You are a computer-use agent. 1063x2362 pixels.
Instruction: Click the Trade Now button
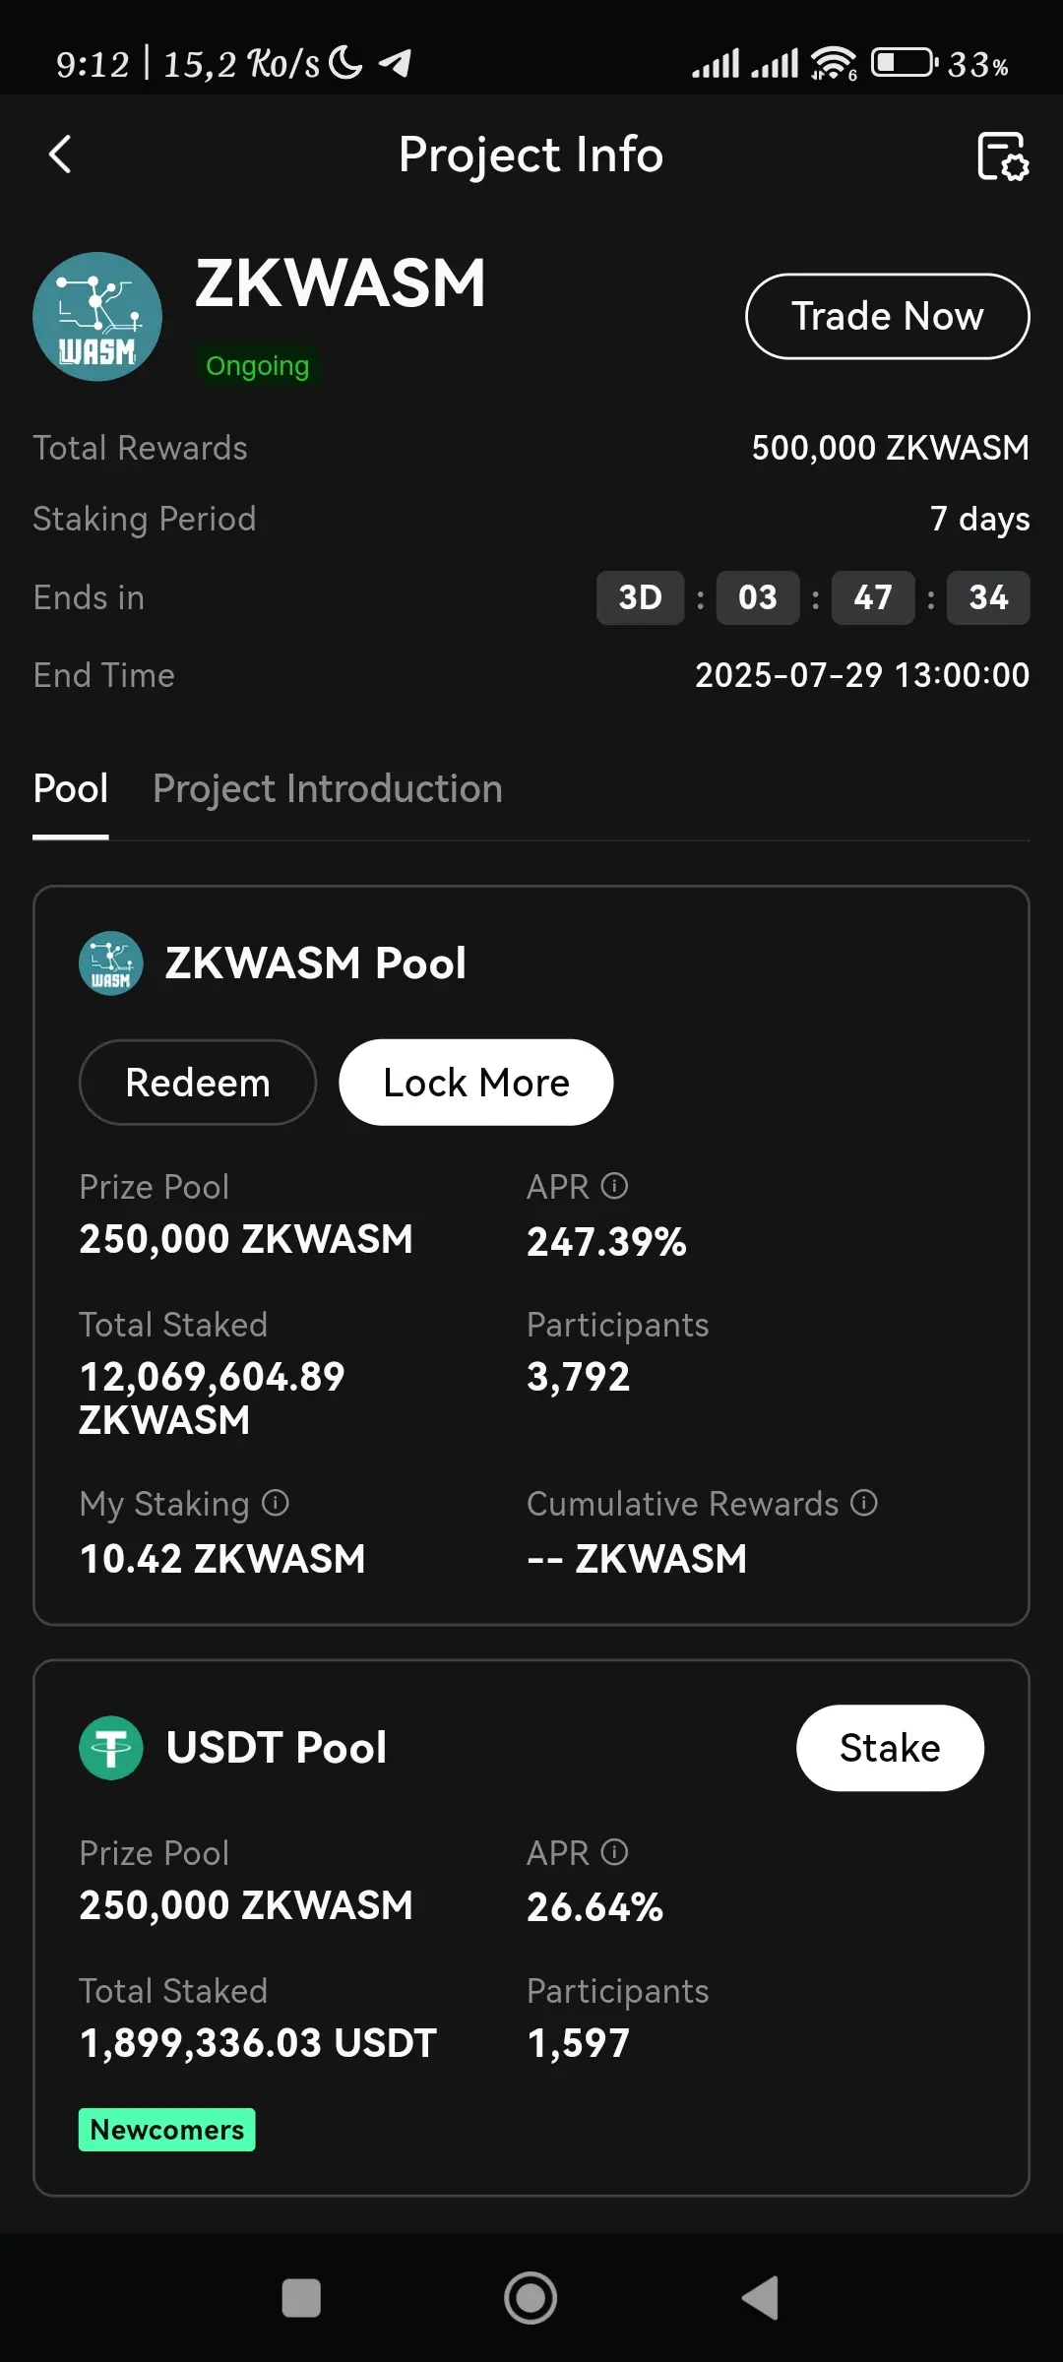888,316
